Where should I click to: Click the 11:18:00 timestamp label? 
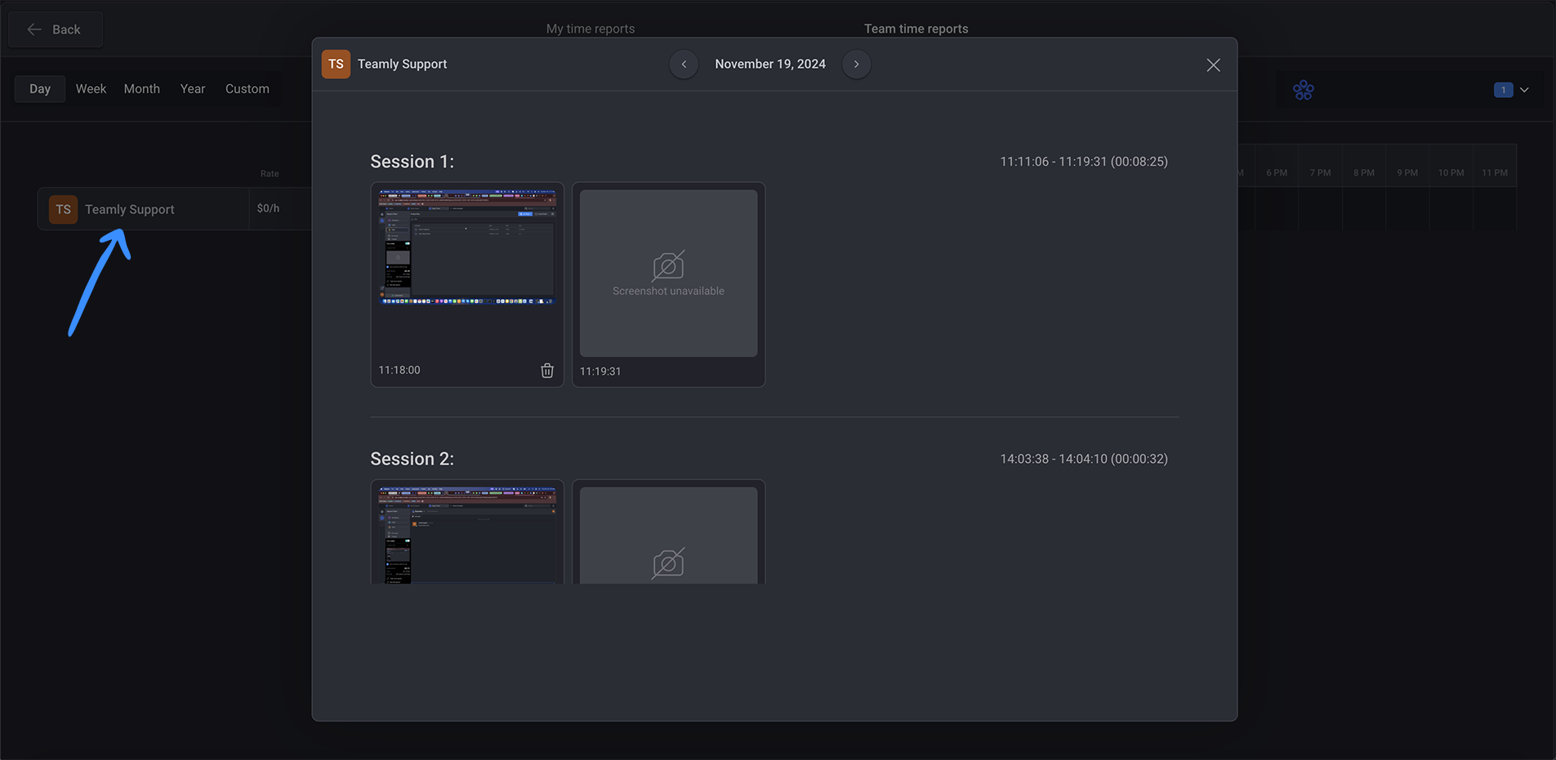click(x=399, y=370)
